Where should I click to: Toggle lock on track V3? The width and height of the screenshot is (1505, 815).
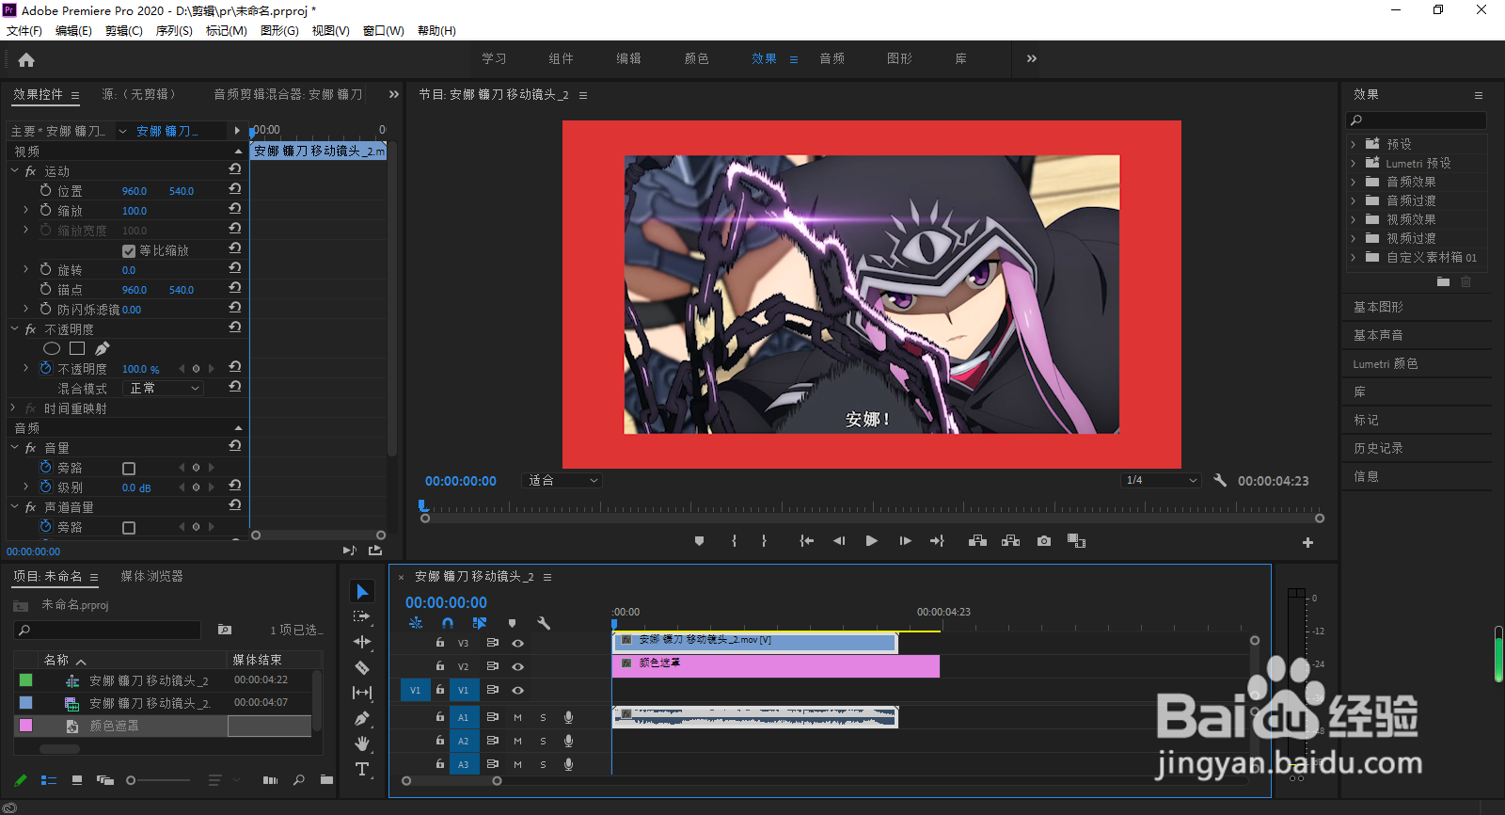coord(439,643)
